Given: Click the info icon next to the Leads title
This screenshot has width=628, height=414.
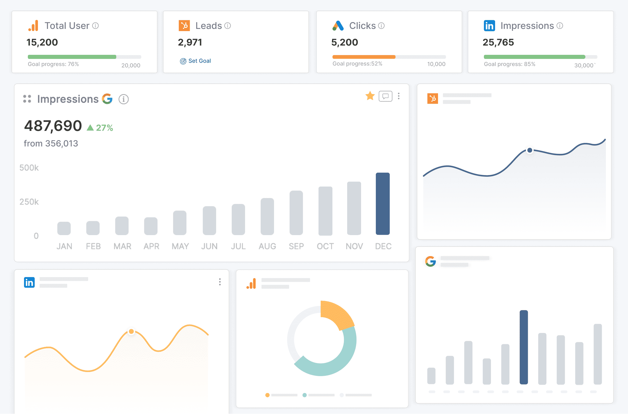Looking at the screenshot, I should click(227, 26).
